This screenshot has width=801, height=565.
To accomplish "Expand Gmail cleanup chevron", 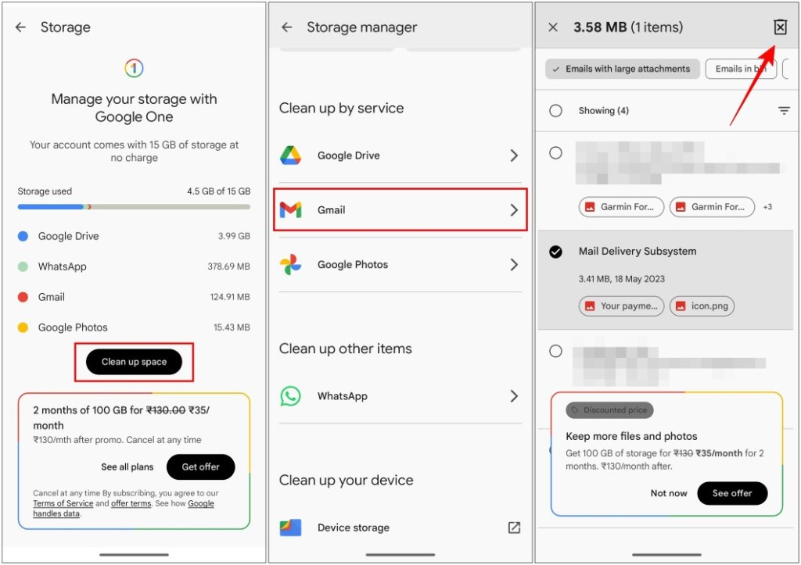I will [x=514, y=209].
